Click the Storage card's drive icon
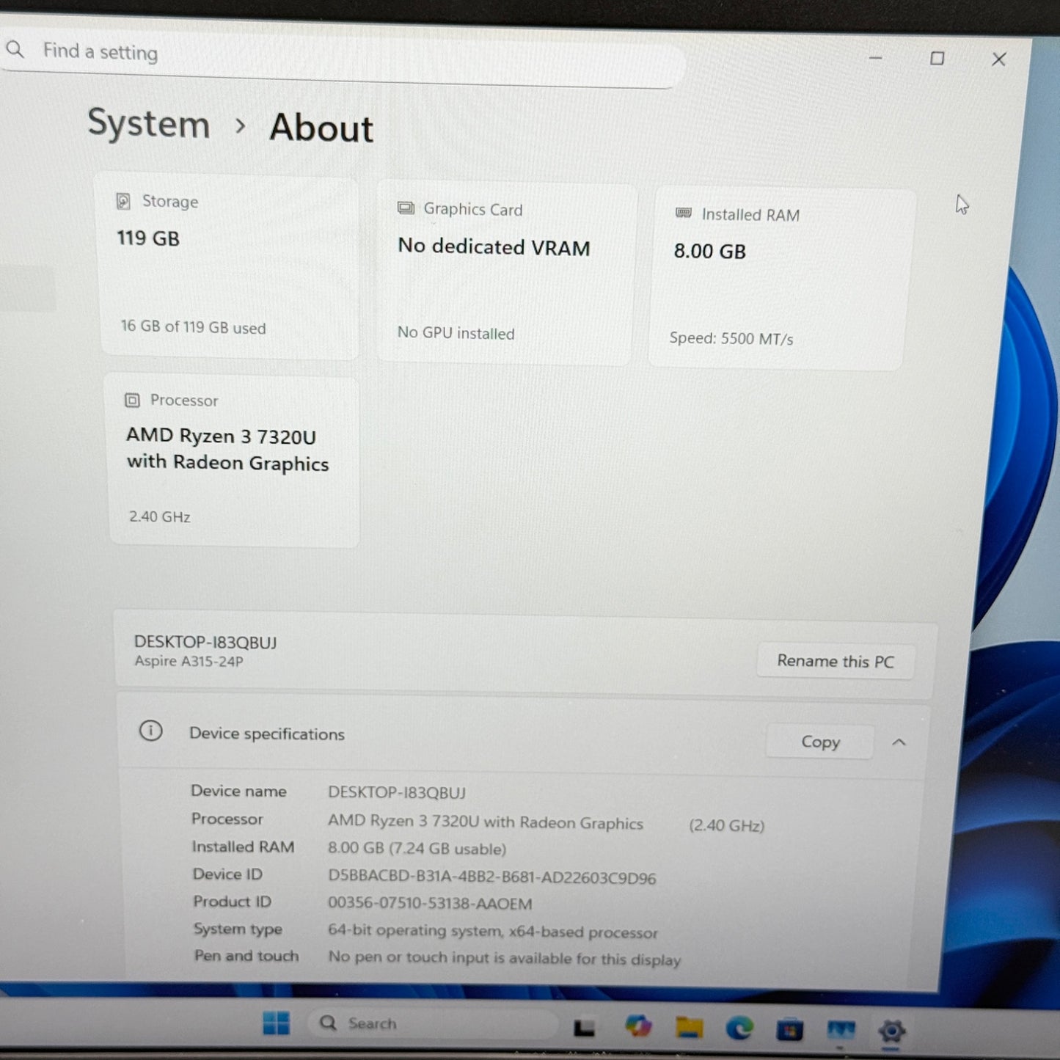 point(123,201)
